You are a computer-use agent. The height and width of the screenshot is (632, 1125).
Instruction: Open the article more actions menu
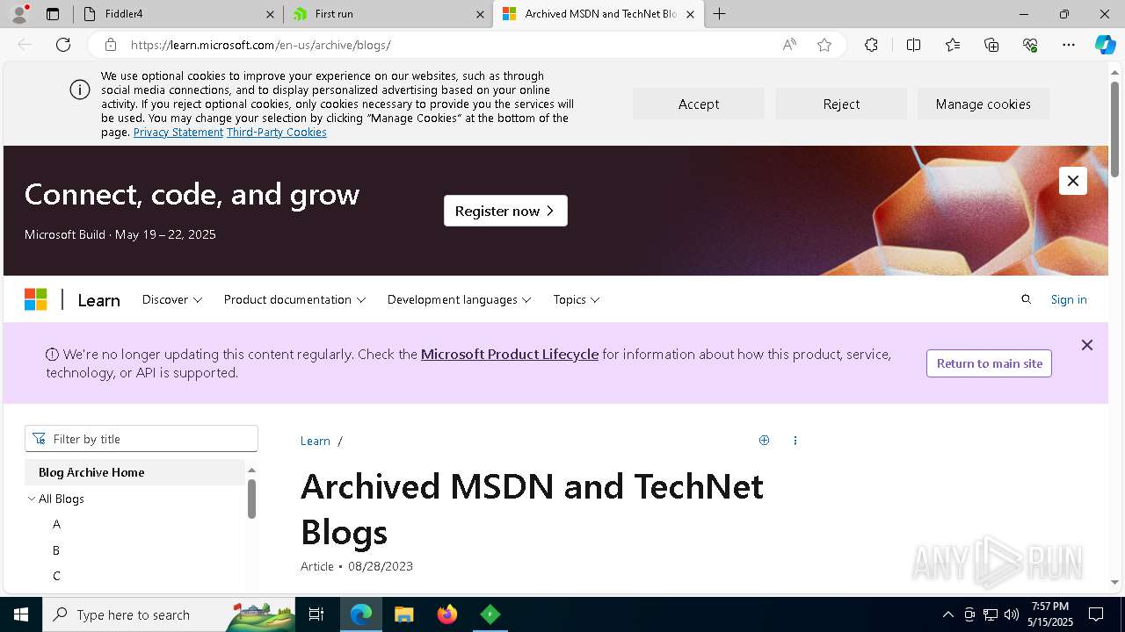pyautogui.click(x=795, y=441)
